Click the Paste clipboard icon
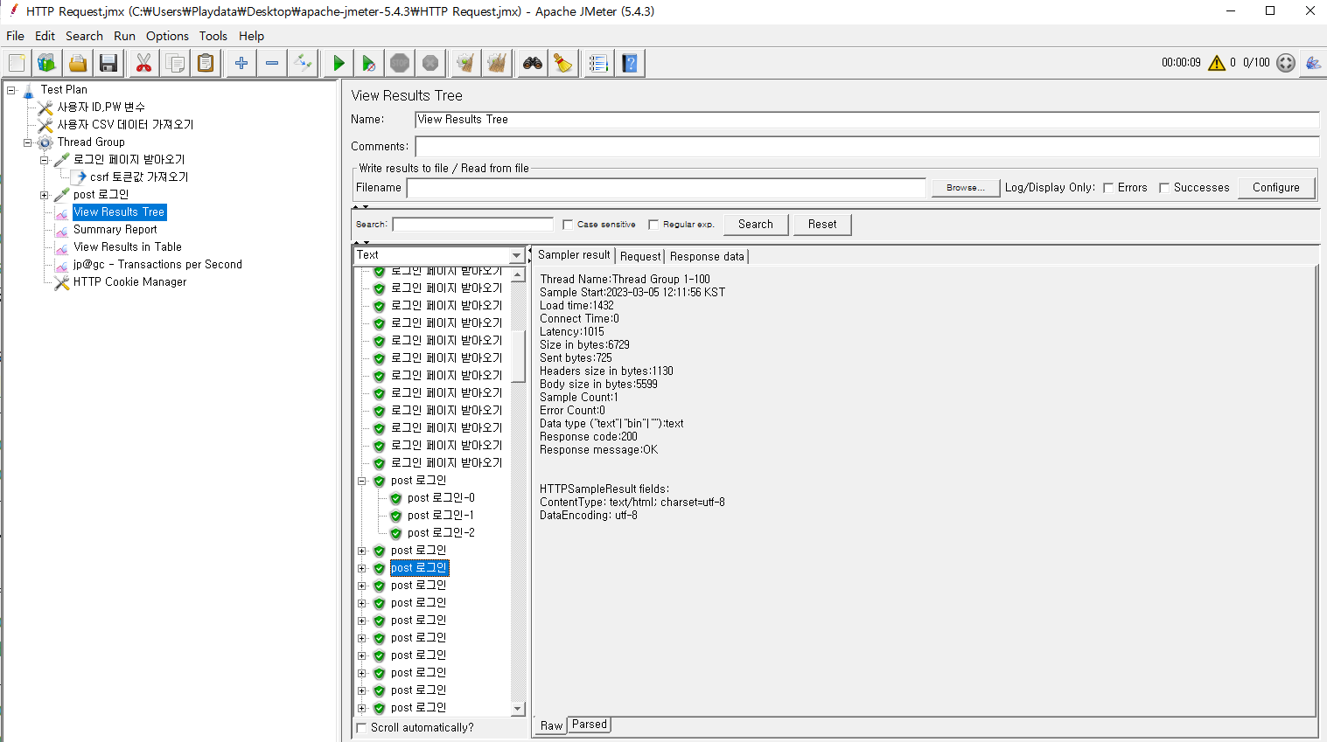Image resolution: width=1327 pixels, height=742 pixels. click(x=206, y=63)
